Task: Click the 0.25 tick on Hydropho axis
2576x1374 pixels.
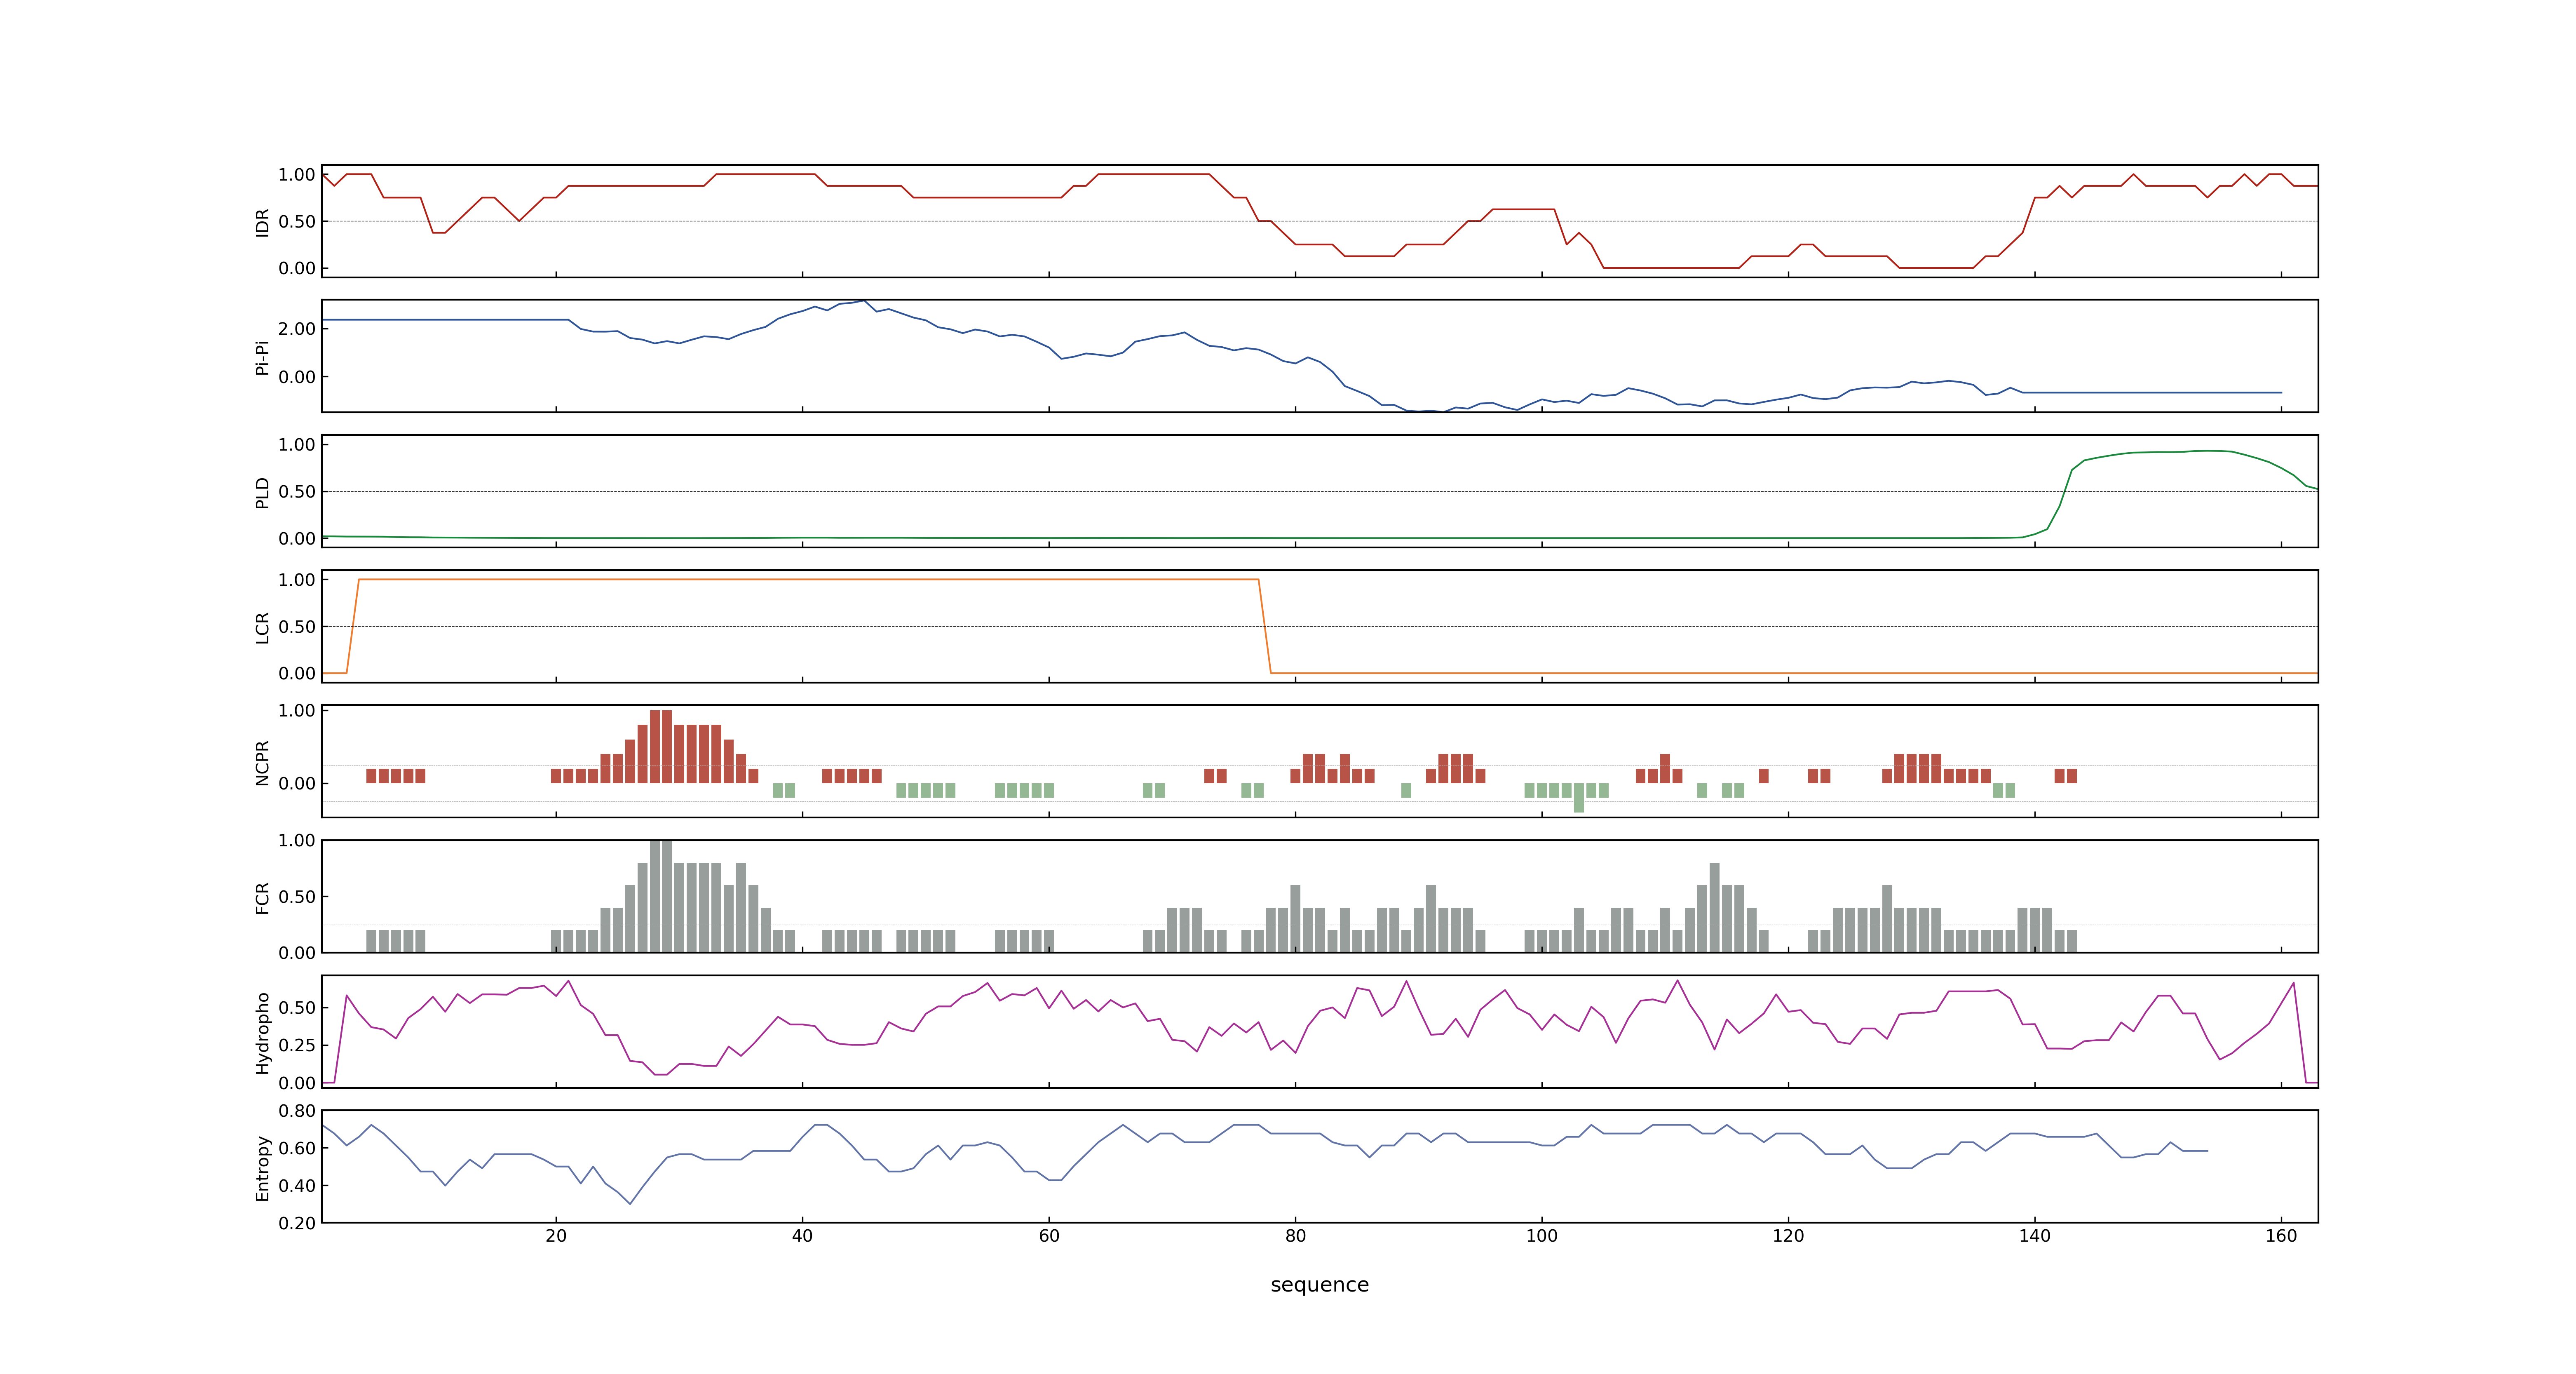Action: (297, 1045)
